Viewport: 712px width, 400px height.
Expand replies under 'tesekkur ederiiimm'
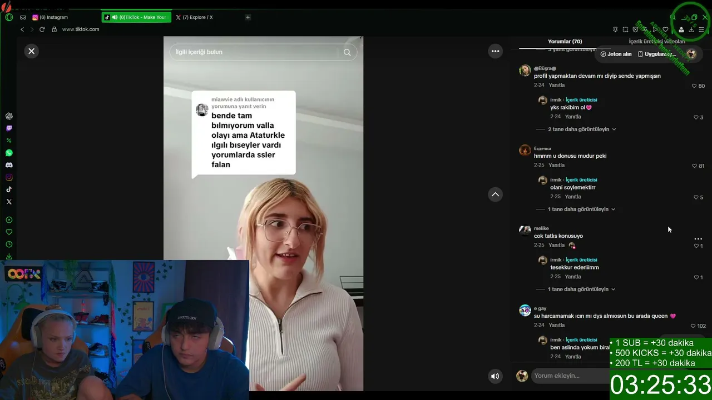pyautogui.click(x=582, y=289)
